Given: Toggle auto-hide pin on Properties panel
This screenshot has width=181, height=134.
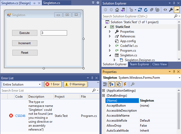Looking at the screenshot, I should (x=174, y=72).
